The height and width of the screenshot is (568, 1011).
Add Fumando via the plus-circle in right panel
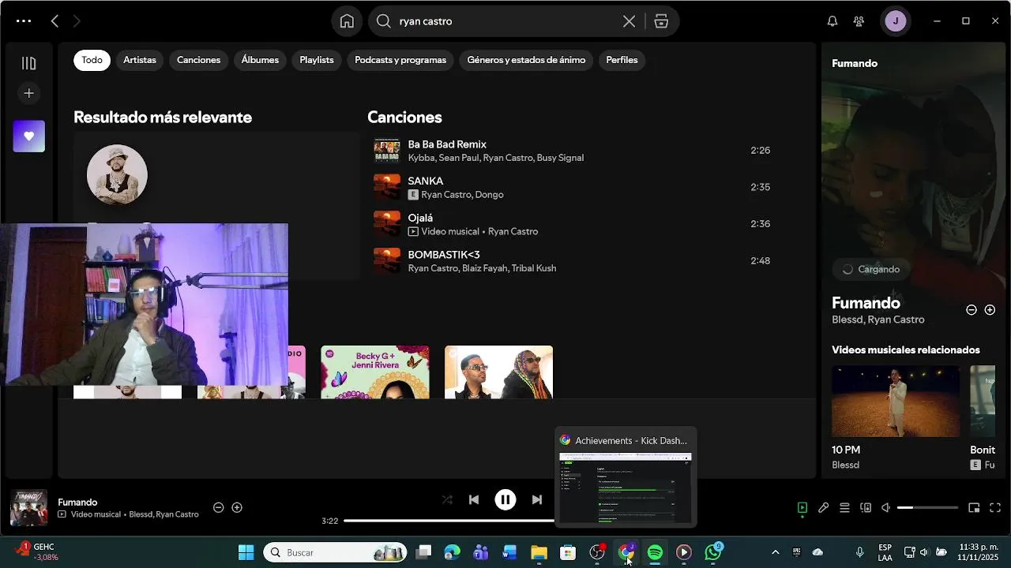point(990,310)
